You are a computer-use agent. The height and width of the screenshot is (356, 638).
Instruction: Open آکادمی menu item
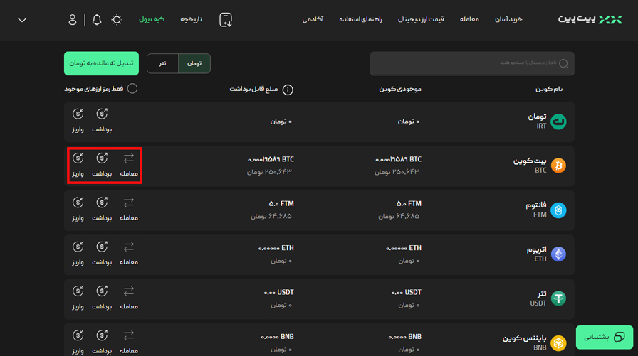313,19
